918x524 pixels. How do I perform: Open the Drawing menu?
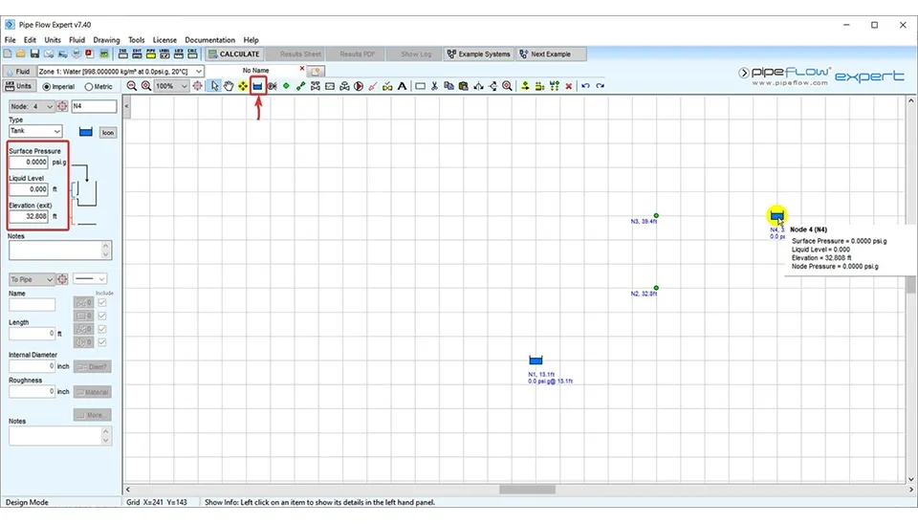pos(106,40)
